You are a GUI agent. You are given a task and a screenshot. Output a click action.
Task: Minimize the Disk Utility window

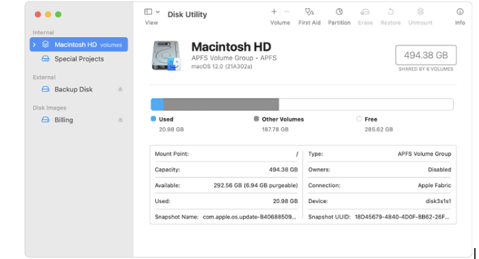[48, 14]
